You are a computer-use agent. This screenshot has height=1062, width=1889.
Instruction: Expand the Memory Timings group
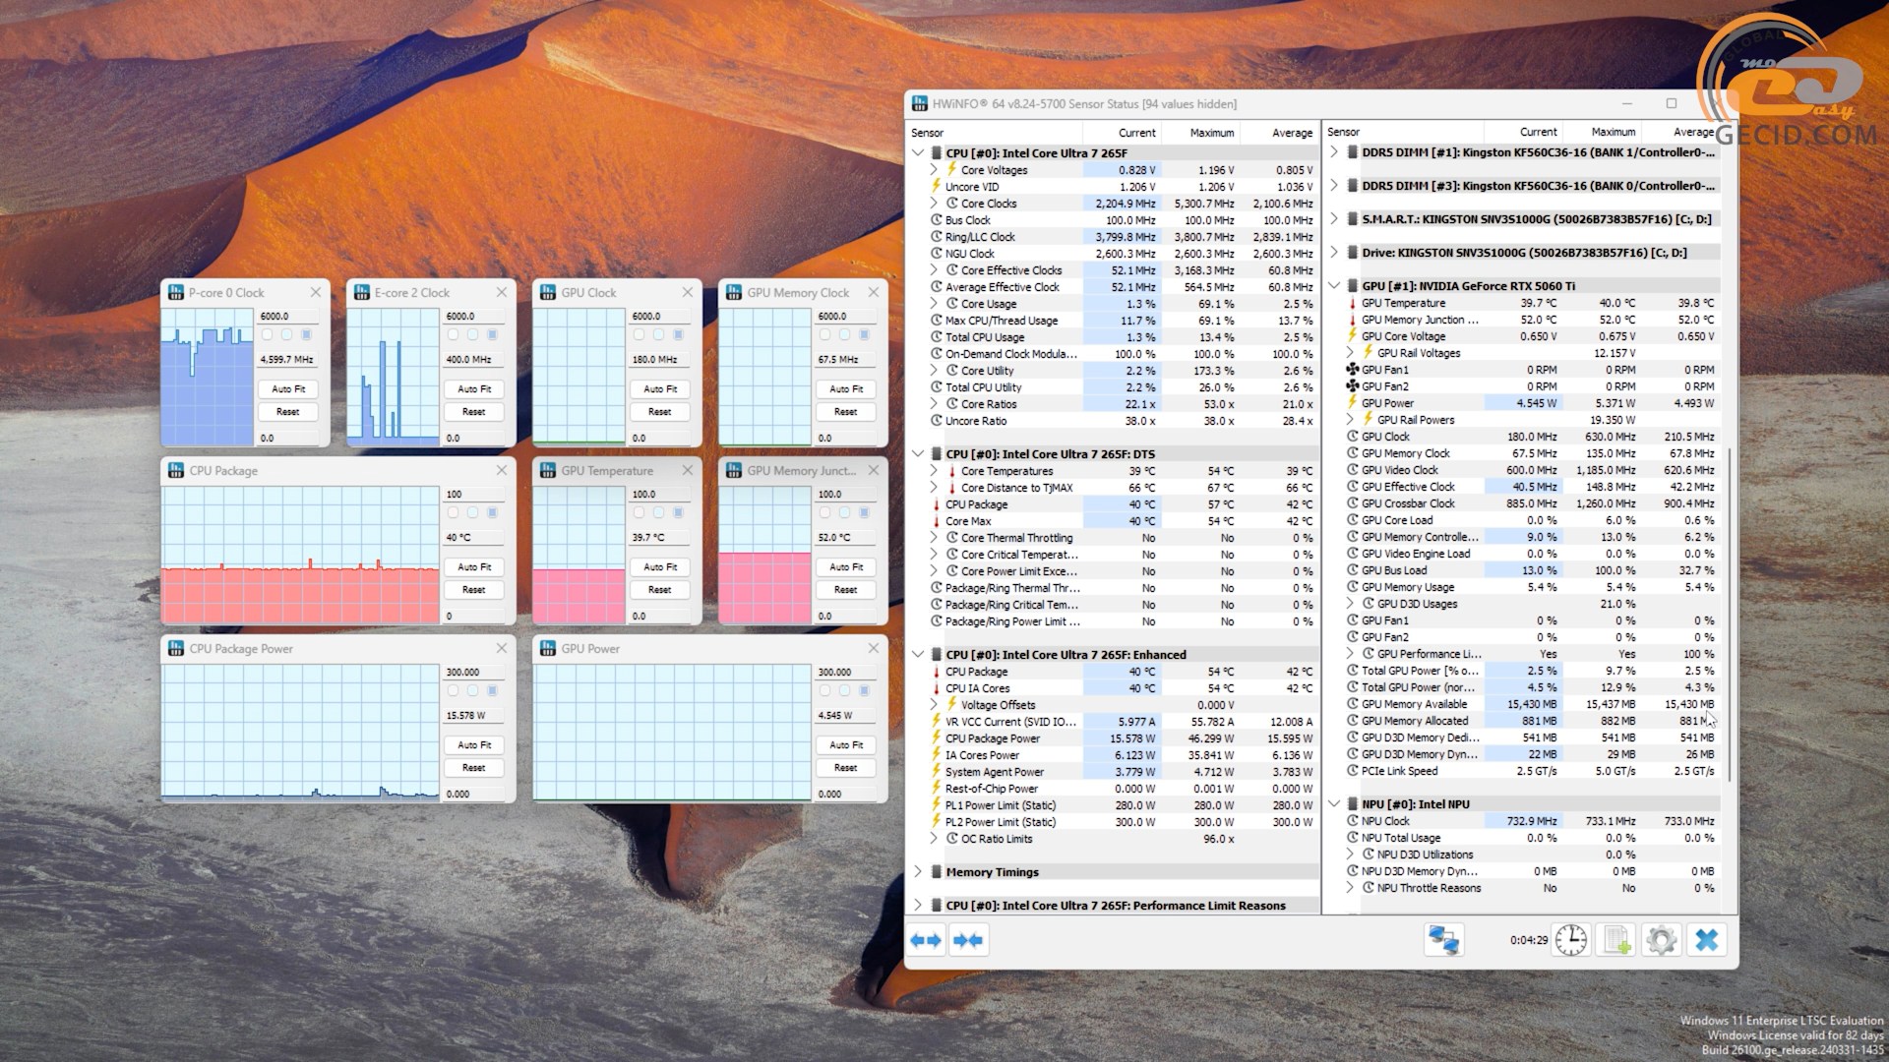[918, 872]
